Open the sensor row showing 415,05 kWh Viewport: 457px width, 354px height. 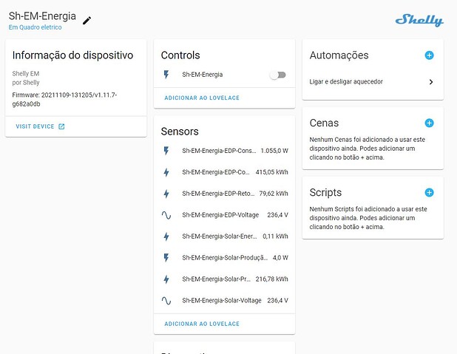pos(224,172)
